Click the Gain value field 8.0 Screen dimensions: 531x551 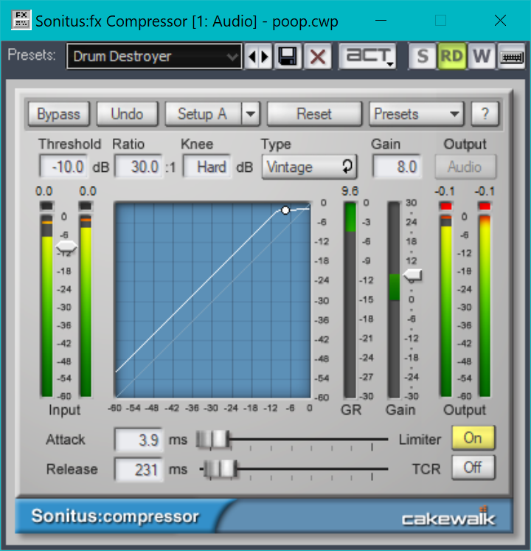tap(396, 167)
